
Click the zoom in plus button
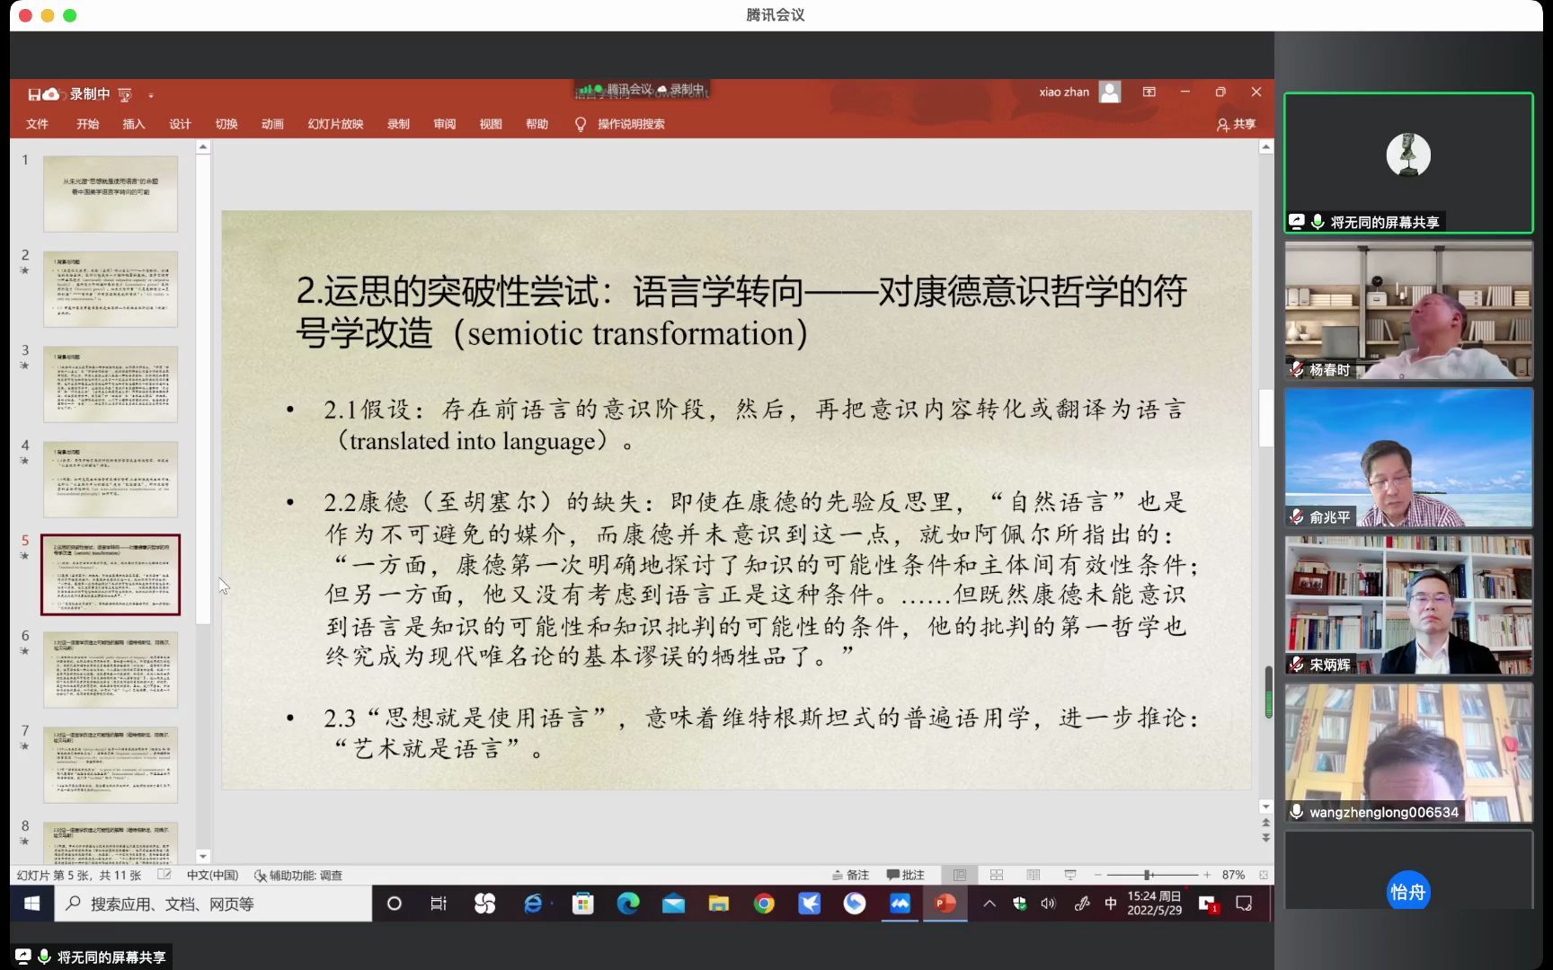(x=1206, y=875)
